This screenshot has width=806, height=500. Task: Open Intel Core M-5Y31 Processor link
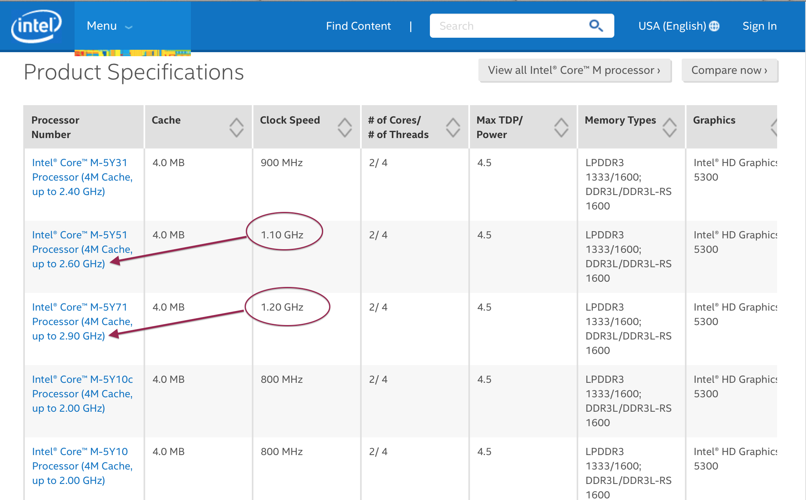point(82,177)
